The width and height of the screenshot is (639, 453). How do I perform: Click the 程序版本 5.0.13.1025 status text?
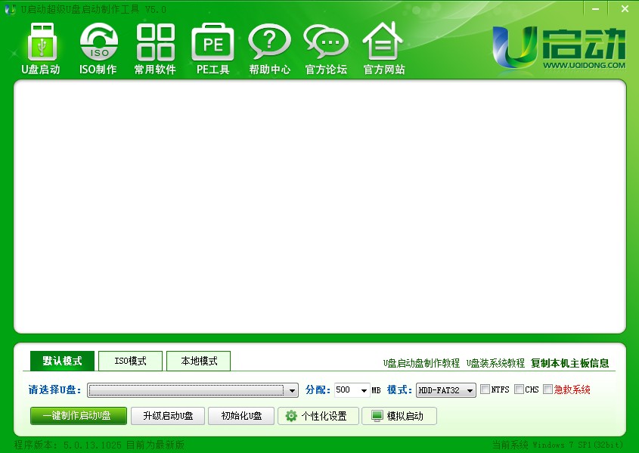99,445
